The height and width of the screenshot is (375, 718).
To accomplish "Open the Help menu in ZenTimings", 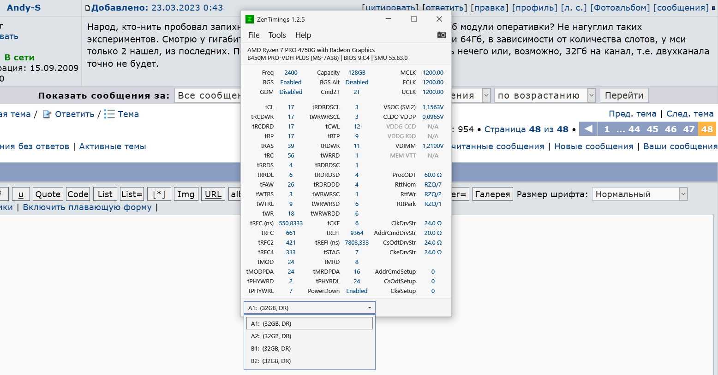I will [x=303, y=35].
